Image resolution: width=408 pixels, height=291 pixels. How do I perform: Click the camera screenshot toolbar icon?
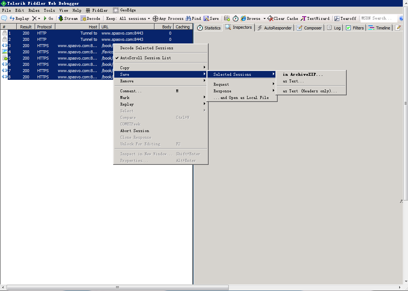coord(227,18)
